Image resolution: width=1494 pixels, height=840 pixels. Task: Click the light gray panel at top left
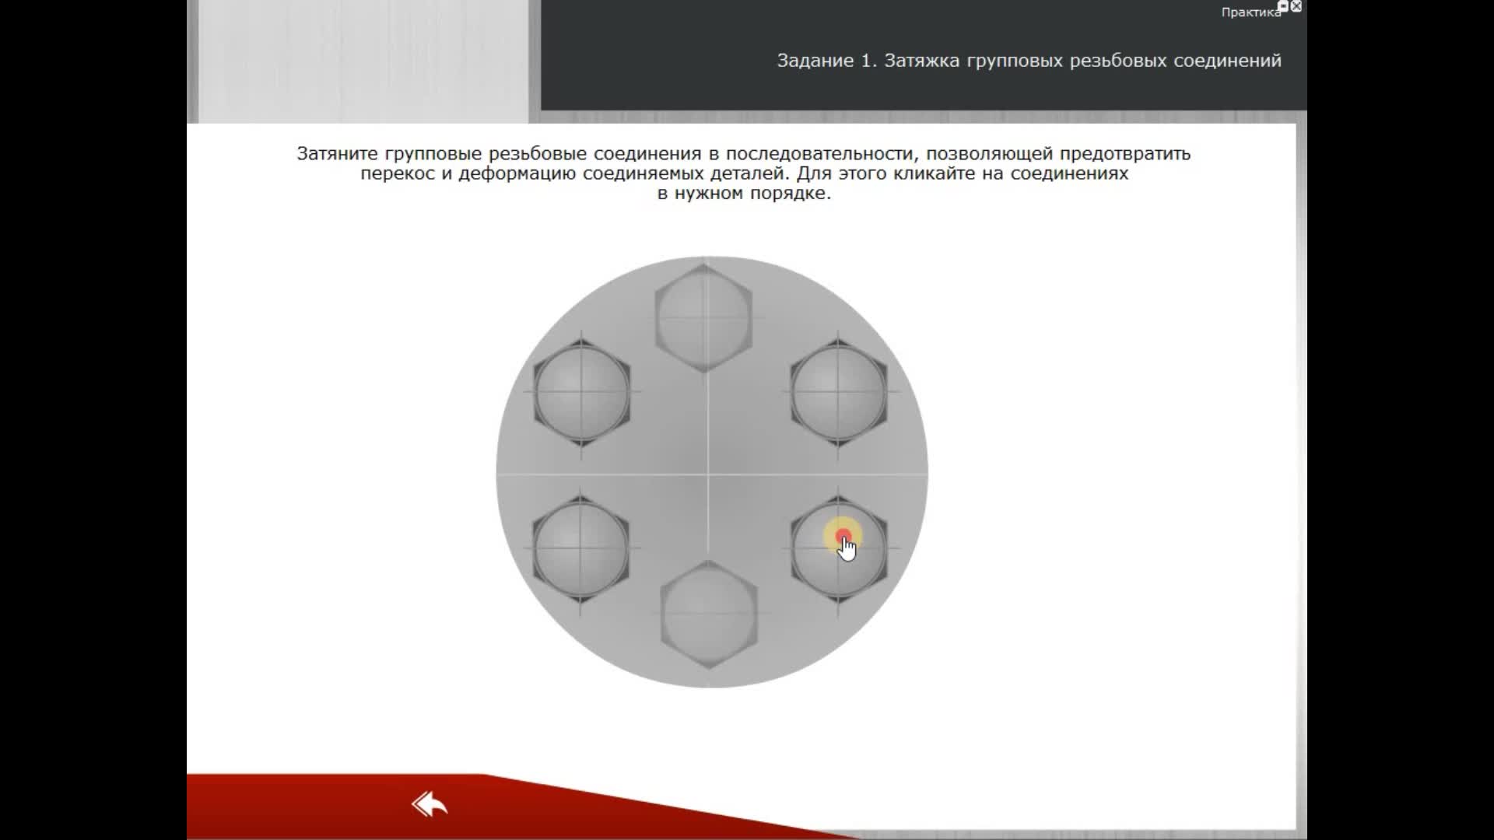pyautogui.click(x=362, y=61)
